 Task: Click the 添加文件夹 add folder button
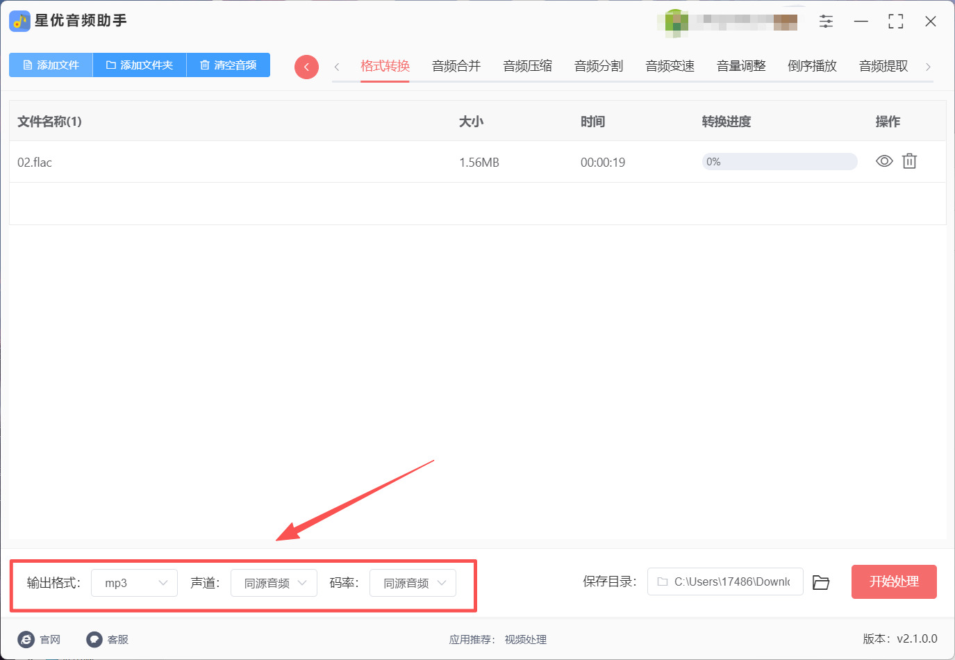(140, 65)
